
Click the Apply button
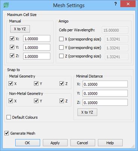pyautogui.click(x=55, y=143)
